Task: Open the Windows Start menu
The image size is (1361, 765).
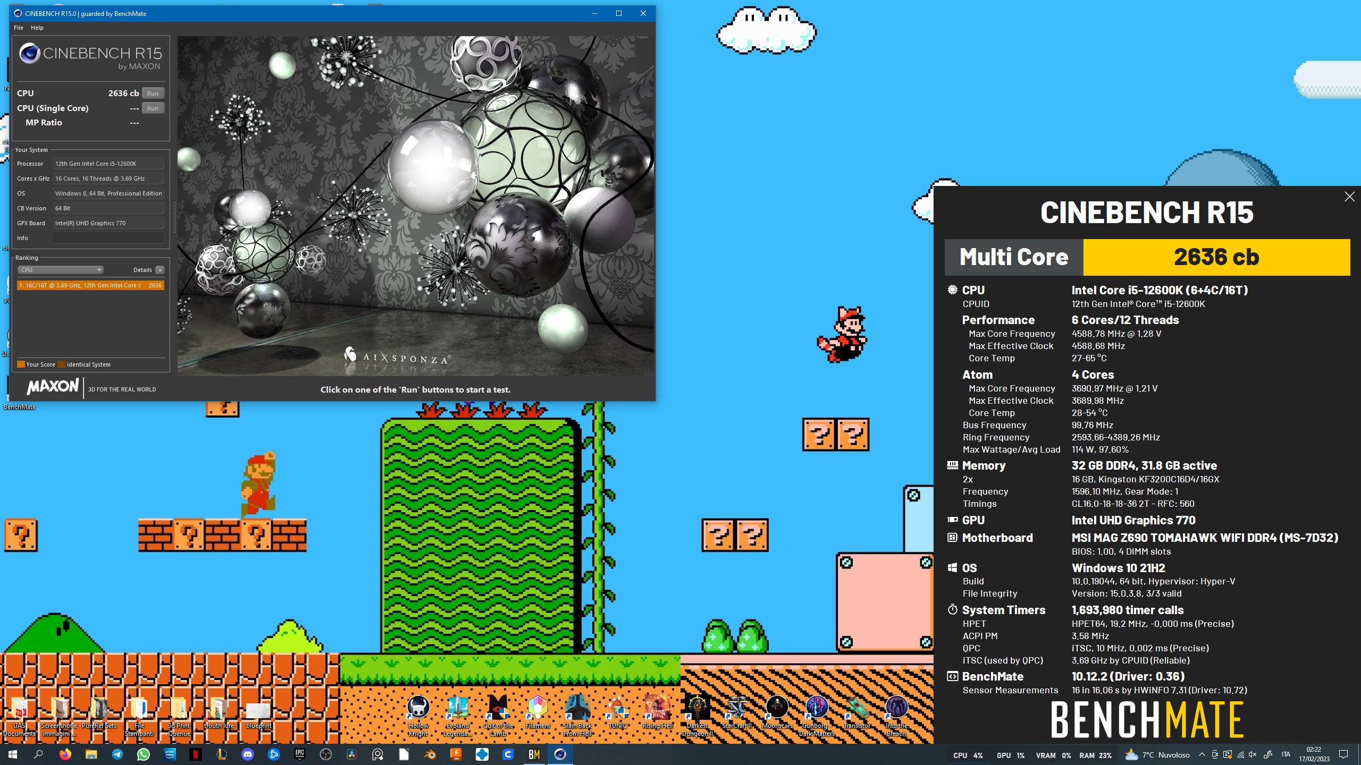Action: click(13, 754)
